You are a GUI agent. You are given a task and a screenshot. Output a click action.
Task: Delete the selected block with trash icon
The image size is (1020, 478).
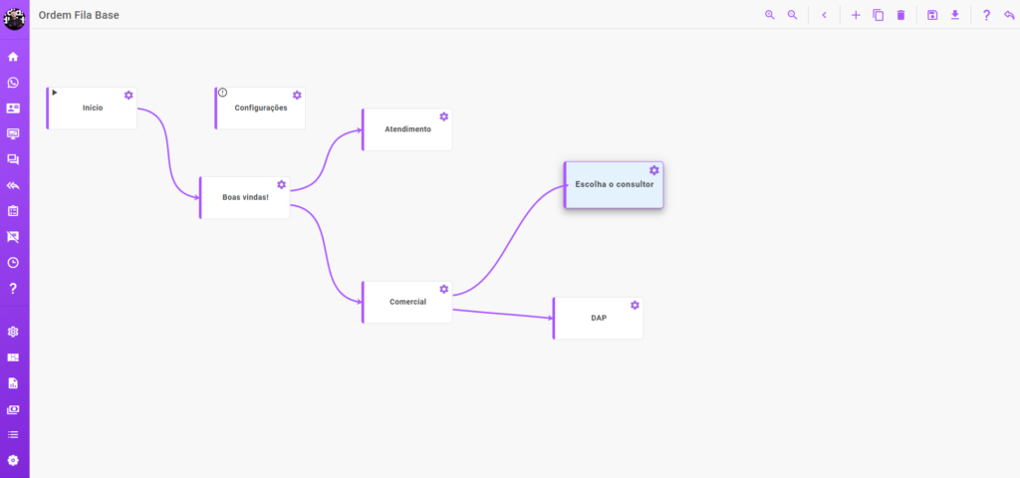click(901, 15)
